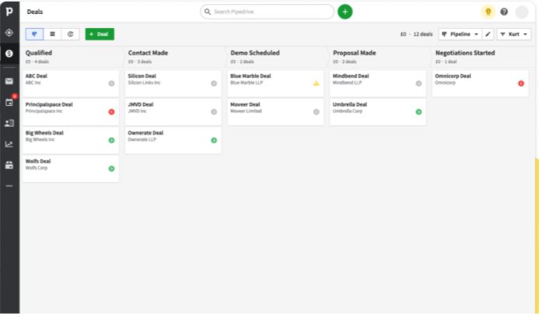Open the Sales Assistant lightbulb icon
This screenshot has height=323, width=539.
[488, 12]
